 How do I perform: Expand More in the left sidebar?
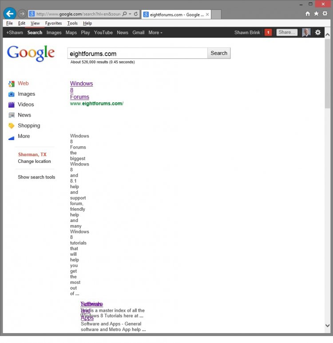pos(24,136)
